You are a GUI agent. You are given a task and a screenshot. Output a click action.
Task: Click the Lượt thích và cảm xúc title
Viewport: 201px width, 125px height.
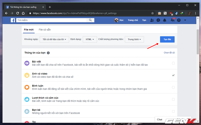pyautogui.click(x=45, y=98)
